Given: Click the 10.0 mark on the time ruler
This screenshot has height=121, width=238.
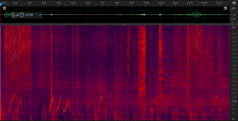Looking at the screenshot, I should (146, 3).
